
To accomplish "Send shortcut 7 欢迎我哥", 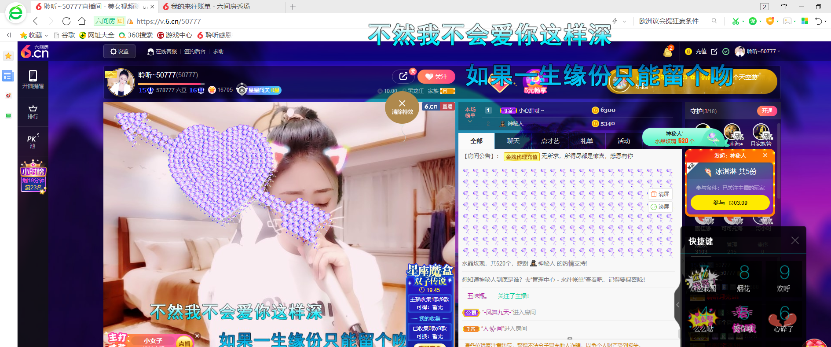I will [x=703, y=278].
